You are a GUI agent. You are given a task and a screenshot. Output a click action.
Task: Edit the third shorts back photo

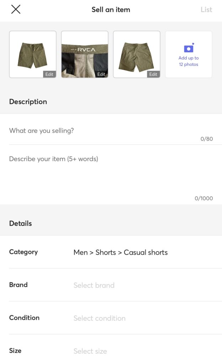point(153,74)
